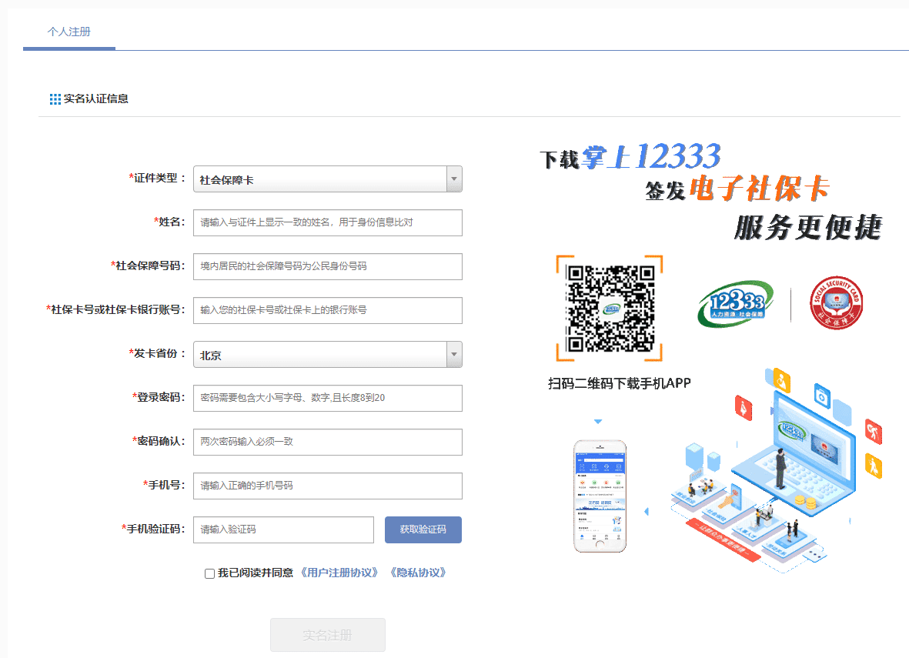This screenshot has height=658, width=909.
Task: Click the 实名注册 submit button
Action: 327,634
